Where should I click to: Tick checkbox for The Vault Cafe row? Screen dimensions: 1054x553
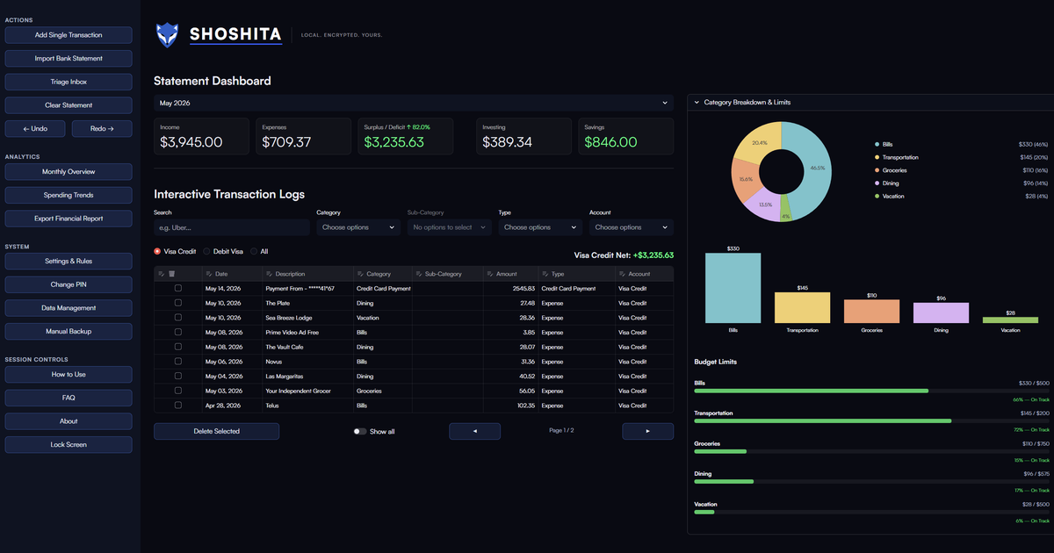click(178, 347)
